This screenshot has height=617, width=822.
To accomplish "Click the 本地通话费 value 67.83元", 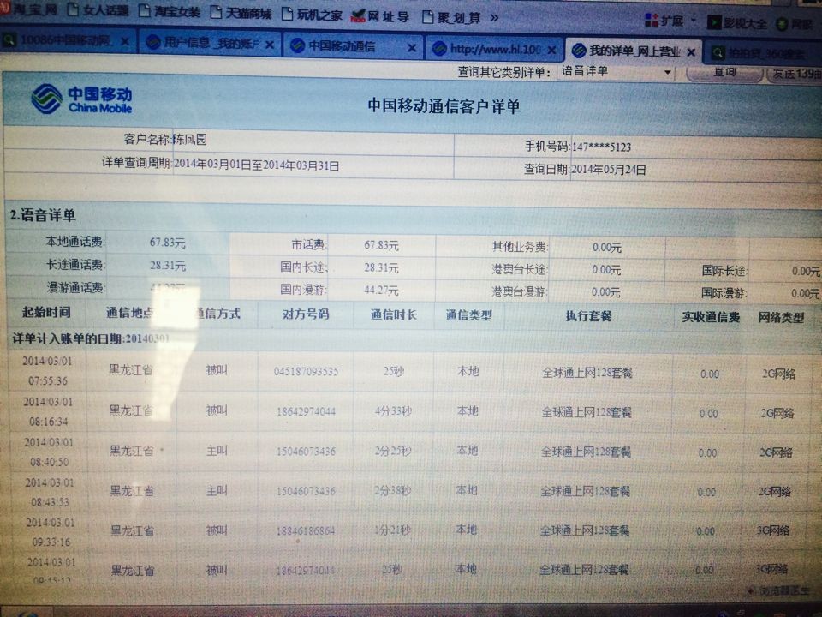I will click(x=167, y=243).
